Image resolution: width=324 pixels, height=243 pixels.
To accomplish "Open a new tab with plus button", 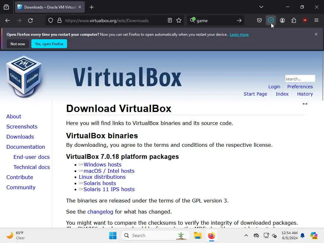I will point(92,7).
